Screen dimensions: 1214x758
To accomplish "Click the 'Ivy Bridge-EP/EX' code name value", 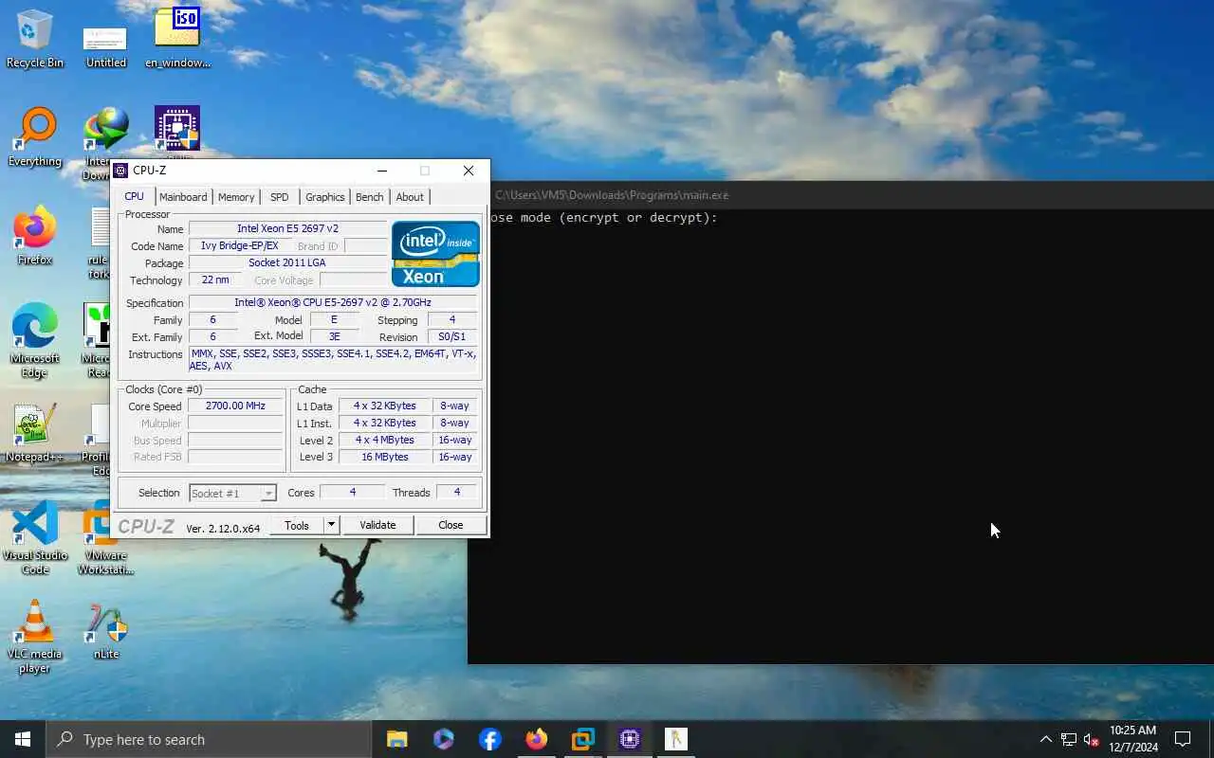I will coord(240,245).
